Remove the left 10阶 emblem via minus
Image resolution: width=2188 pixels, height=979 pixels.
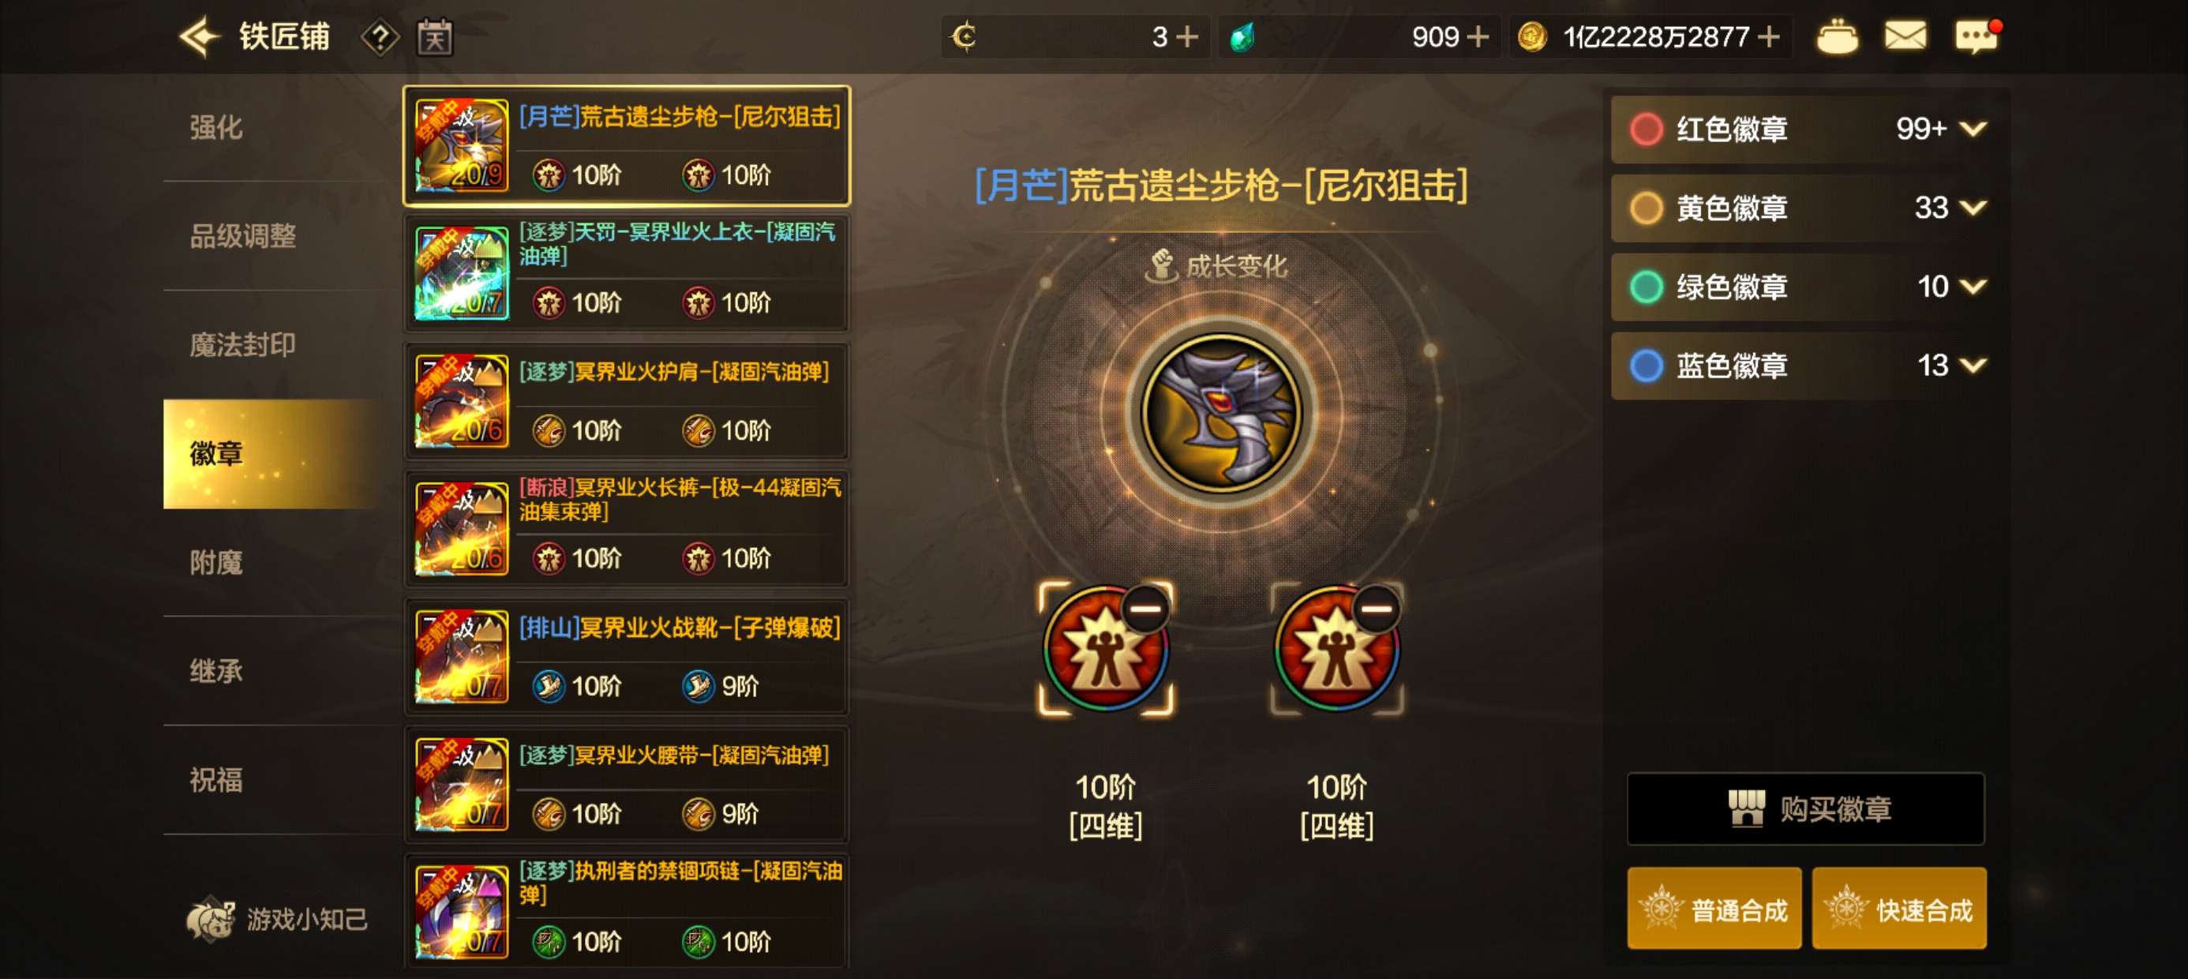[x=1146, y=609]
